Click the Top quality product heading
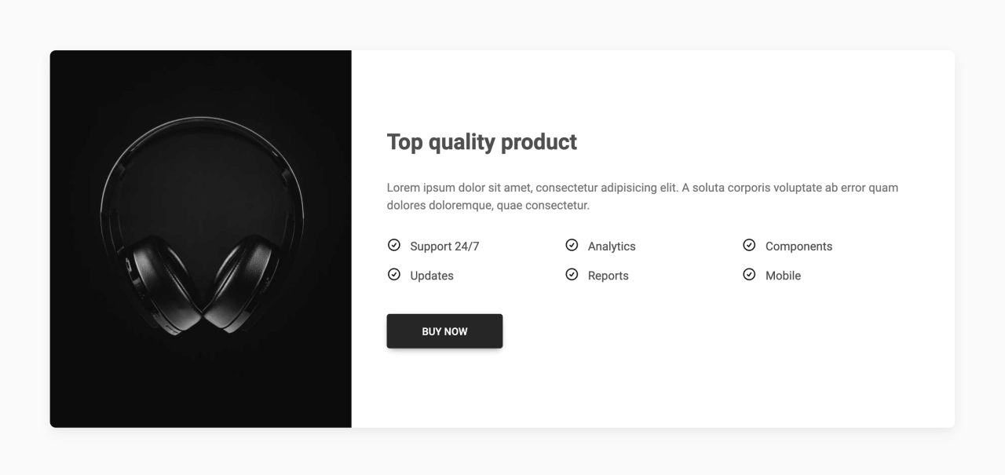This screenshot has height=475, width=1005. click(482, 142)
